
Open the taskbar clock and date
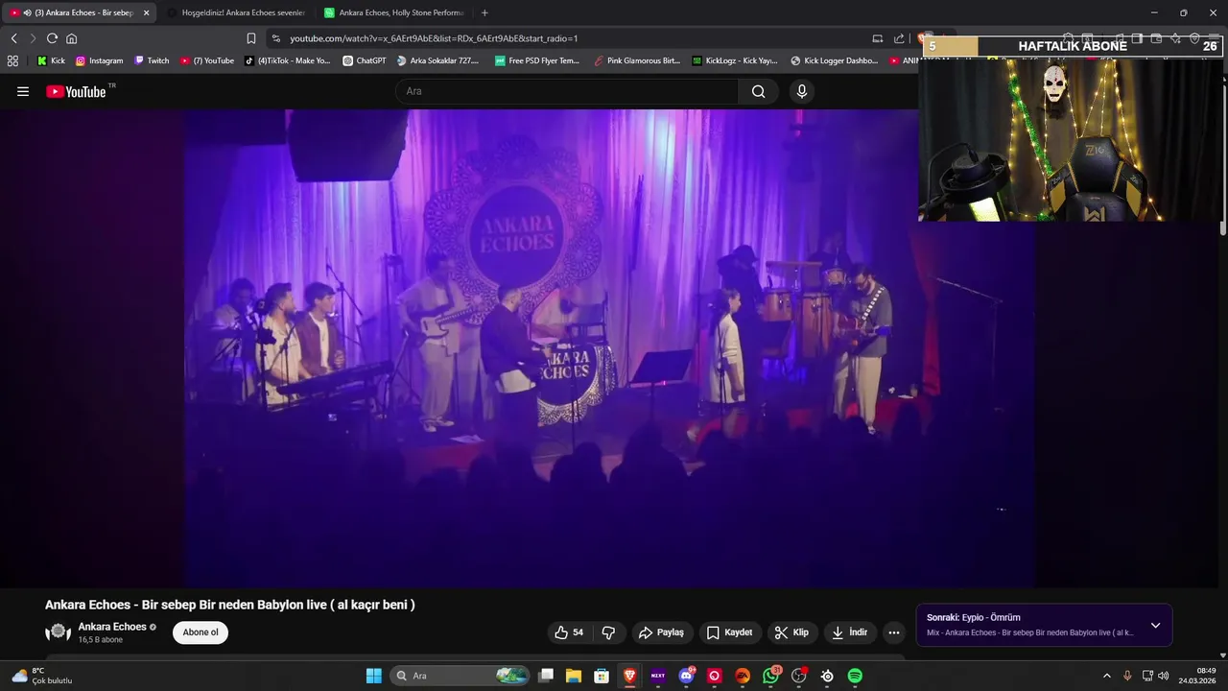1198,676
